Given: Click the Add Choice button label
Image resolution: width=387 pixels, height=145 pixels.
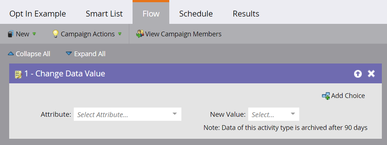Looking at the screenshot, I should click(x=348, y=96).
